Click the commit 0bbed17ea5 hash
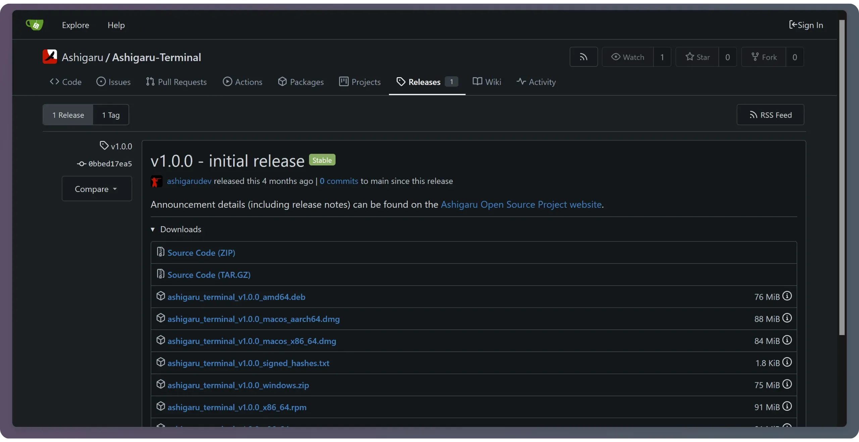This screenshot has height=442, width=859. 110,164
